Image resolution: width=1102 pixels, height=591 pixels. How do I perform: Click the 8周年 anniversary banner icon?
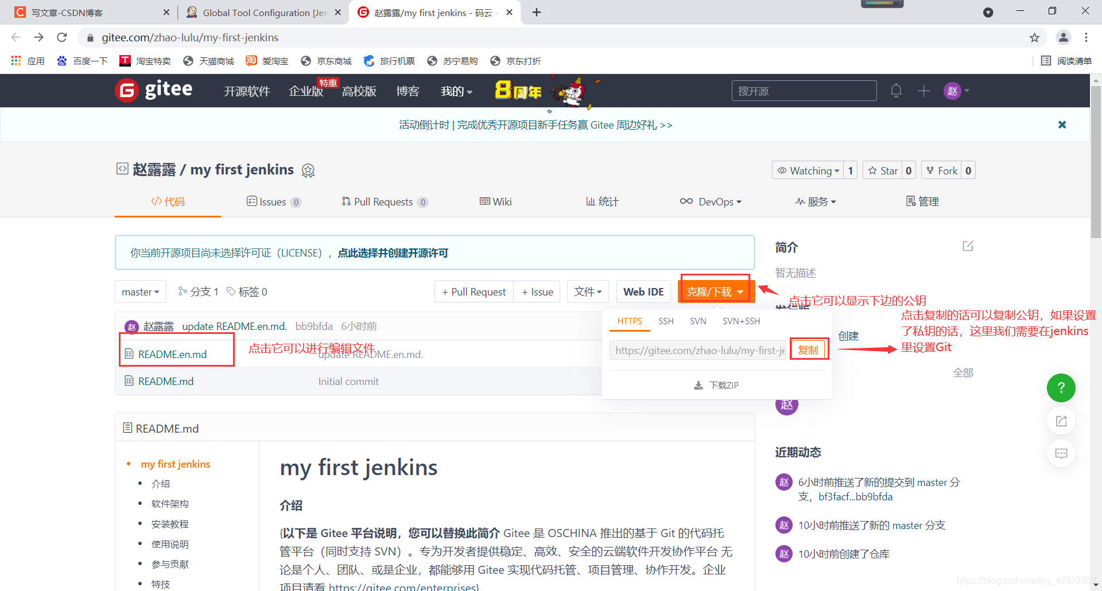coord(547,91)
